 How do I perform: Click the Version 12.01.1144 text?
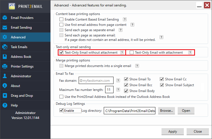[x=25, y=118]
